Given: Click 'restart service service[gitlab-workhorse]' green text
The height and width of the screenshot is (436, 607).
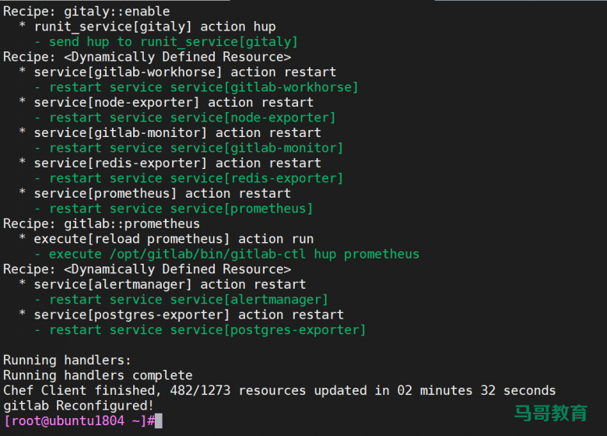Looking at the screenshot, I should (204, 87).
